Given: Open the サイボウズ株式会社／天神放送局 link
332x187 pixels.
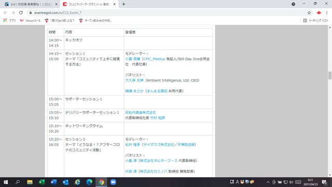Looking at the screenshot, I should tap(169, 144).
